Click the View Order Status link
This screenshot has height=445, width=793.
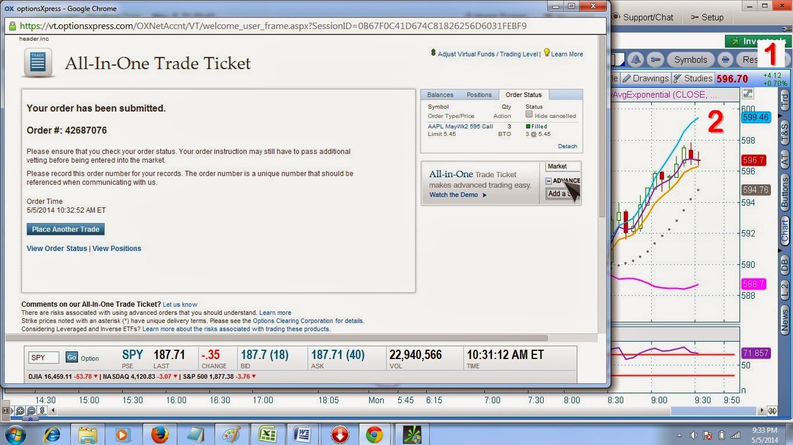click(x=57, y=249)
